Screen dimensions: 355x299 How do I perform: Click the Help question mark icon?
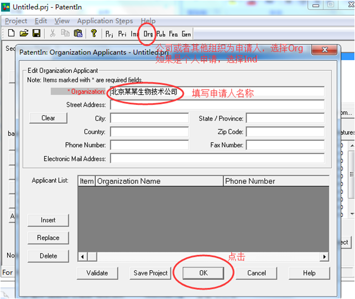[94, 34]
